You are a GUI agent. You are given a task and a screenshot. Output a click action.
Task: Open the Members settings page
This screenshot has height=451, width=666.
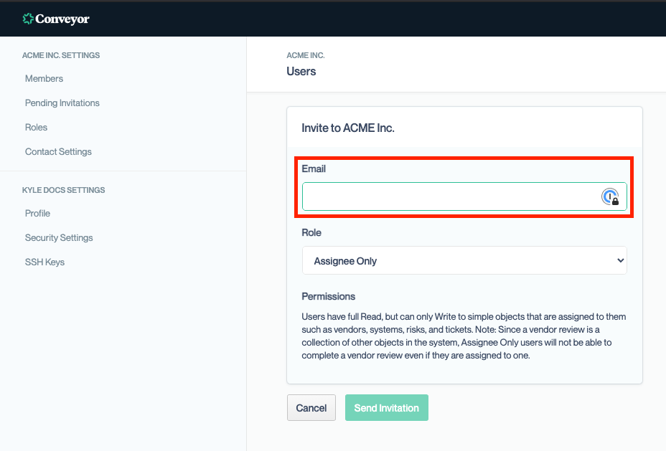[x=44, y=78]
